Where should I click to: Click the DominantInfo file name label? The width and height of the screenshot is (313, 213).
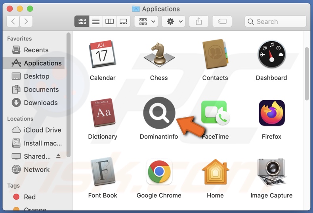[x=159, y=137]
